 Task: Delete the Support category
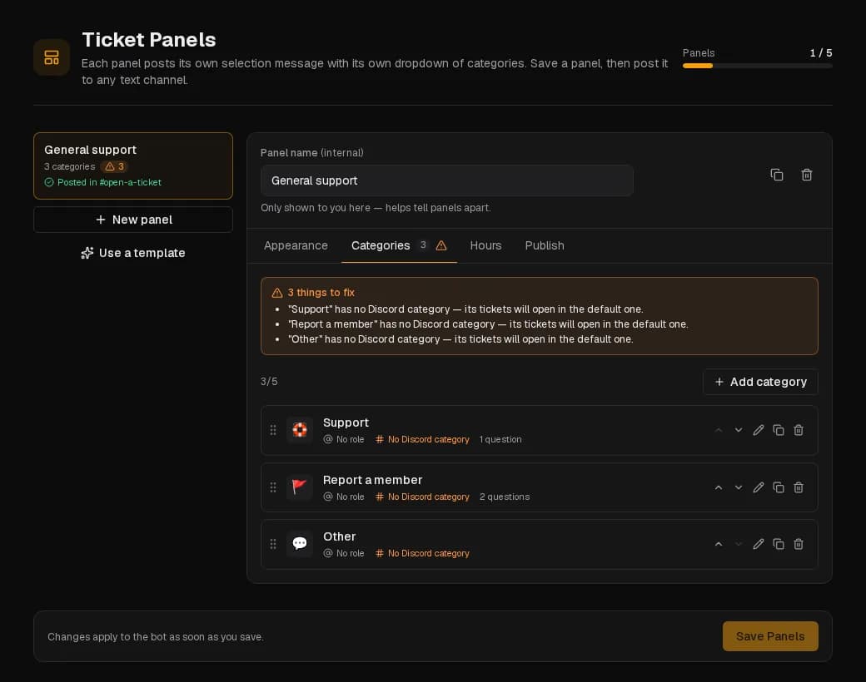point(798,430)
